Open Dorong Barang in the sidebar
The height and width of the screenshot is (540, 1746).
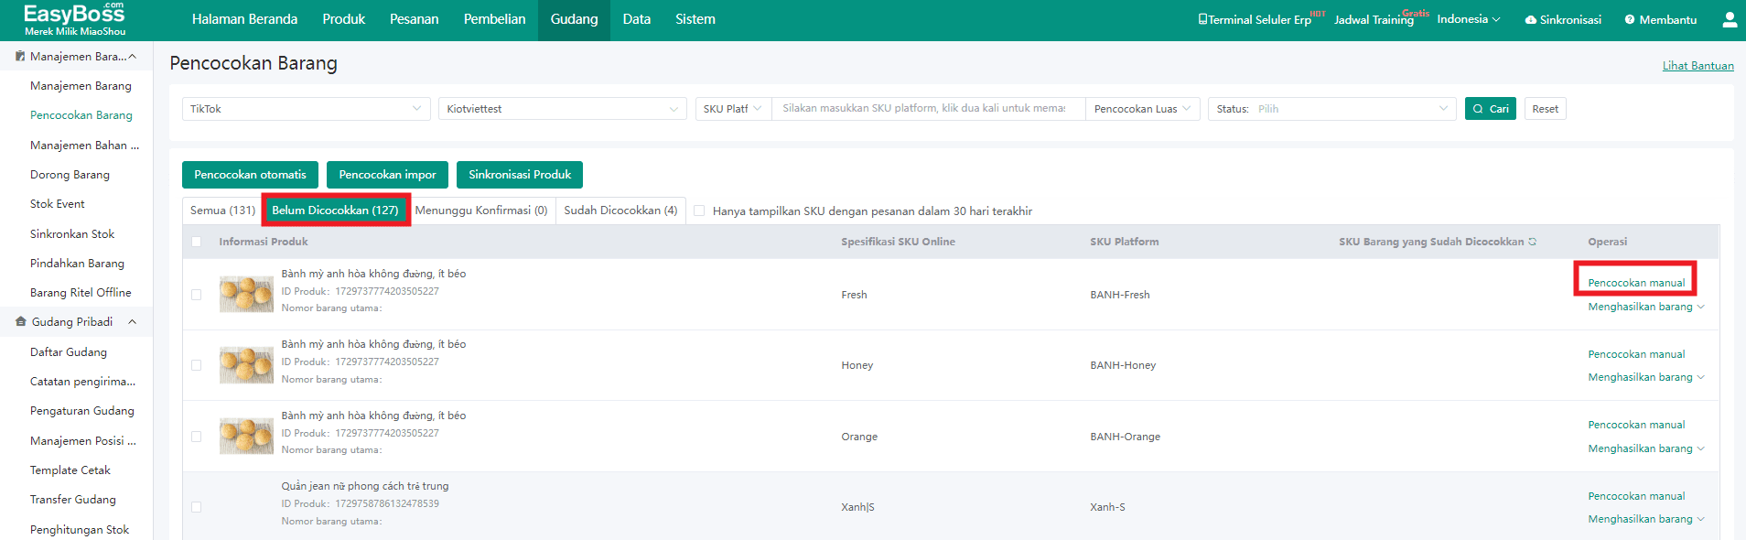pyautogui.click(x=70, y=175)
